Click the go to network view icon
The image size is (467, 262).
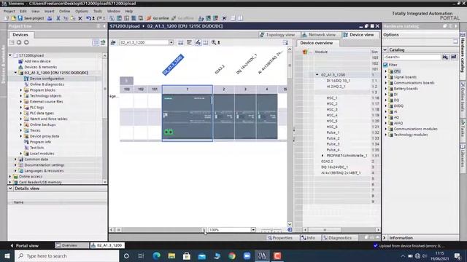tap(113, 42)
